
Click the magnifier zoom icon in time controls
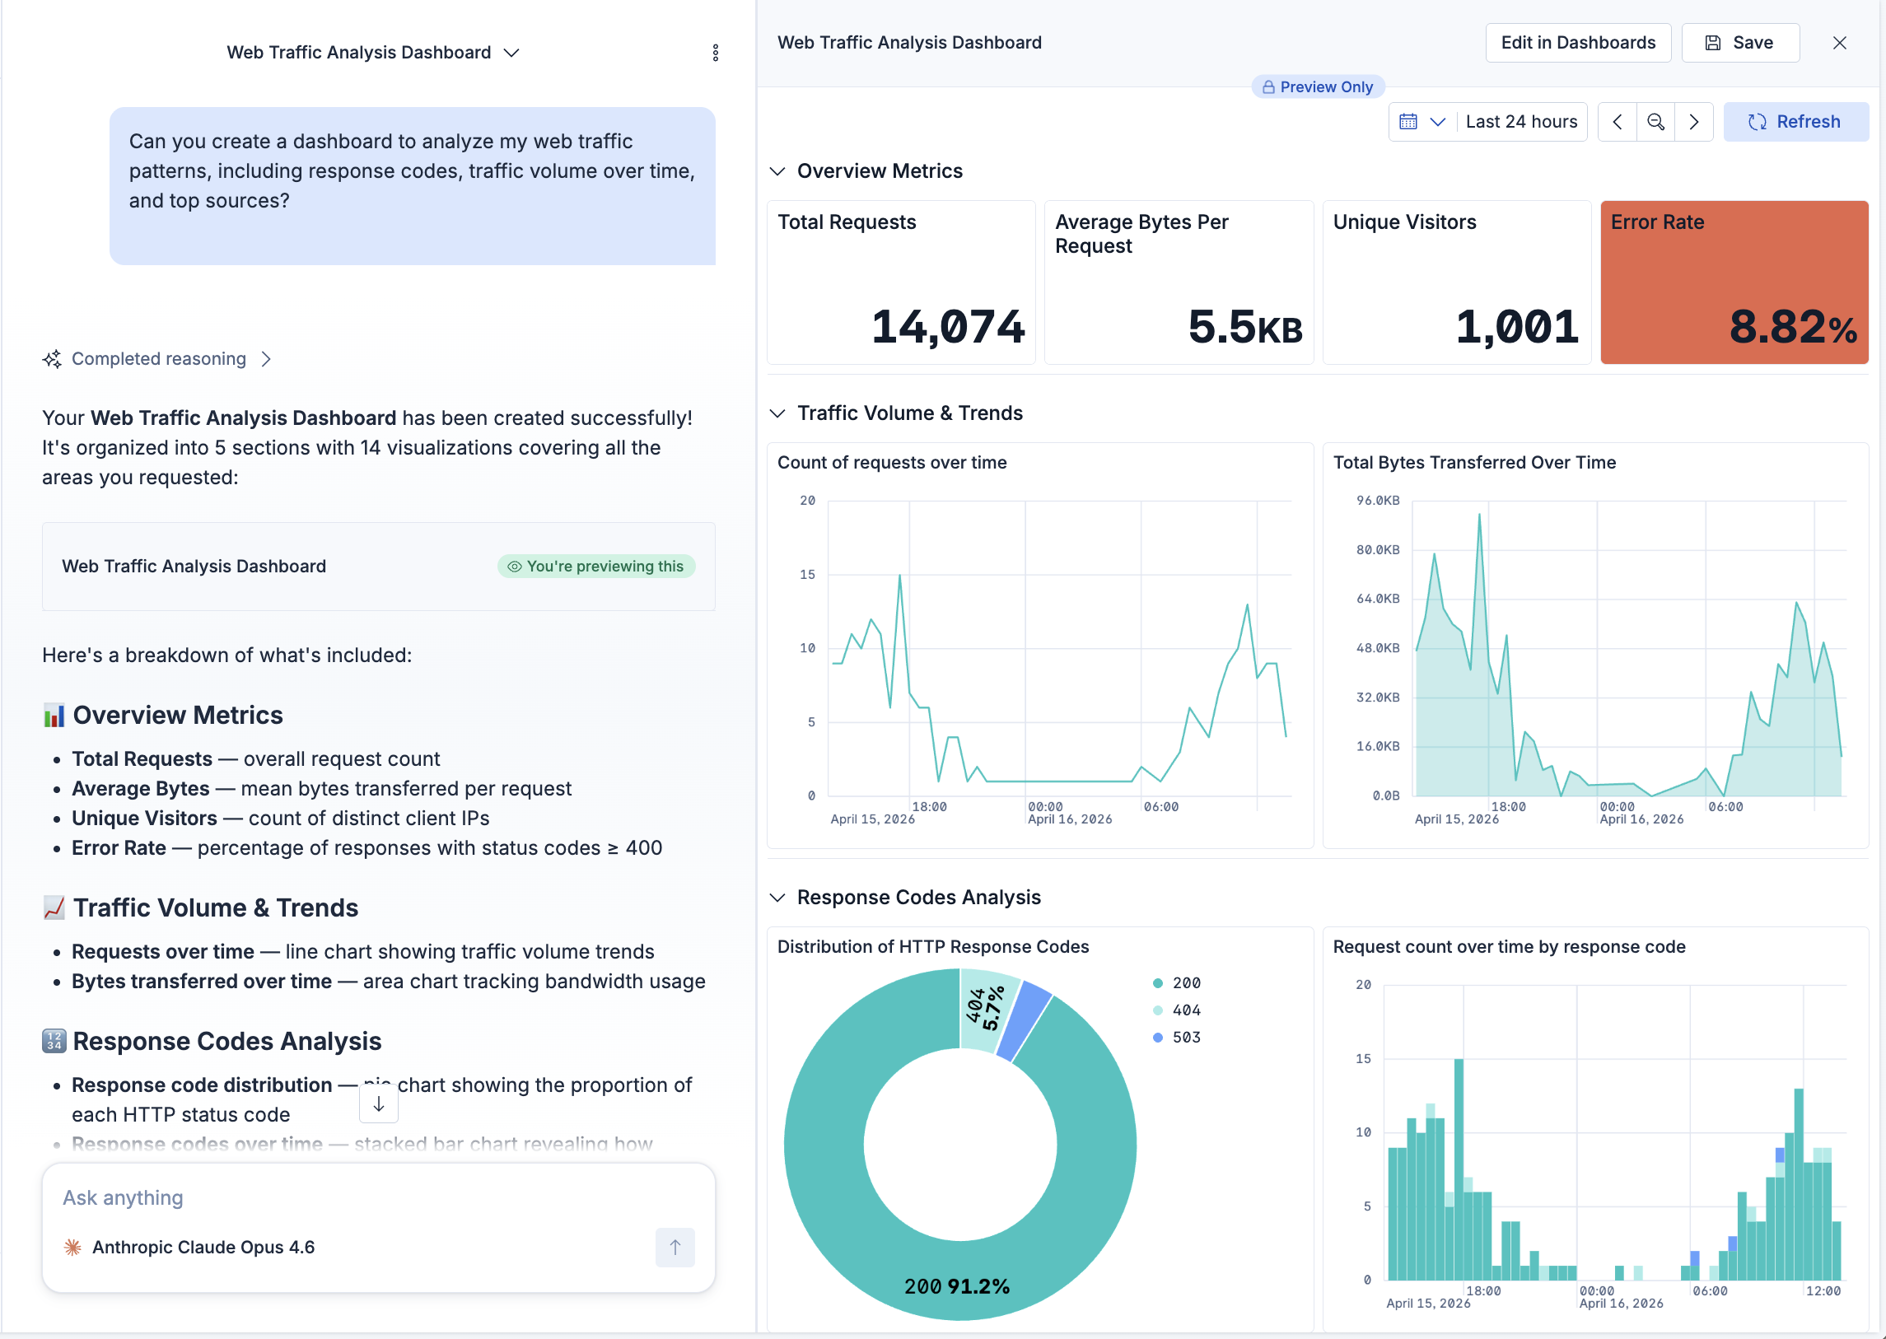pyautogui.click(x=1655, y=121)
